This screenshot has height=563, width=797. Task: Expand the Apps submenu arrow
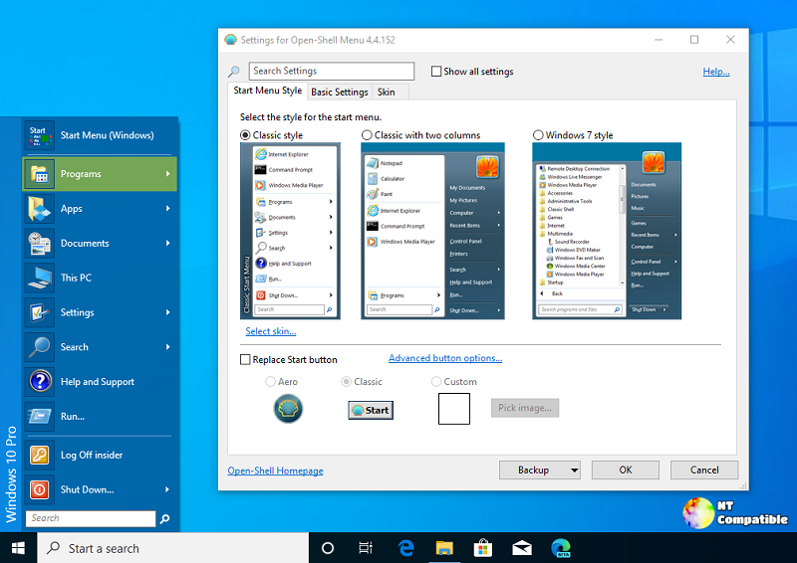point(168,209)
